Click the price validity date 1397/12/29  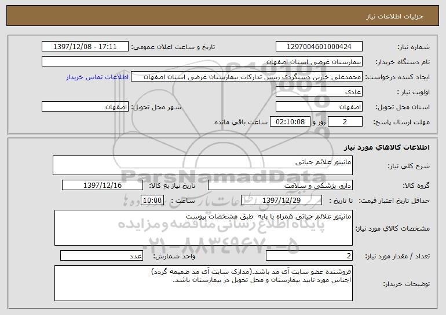click(282, 201)
